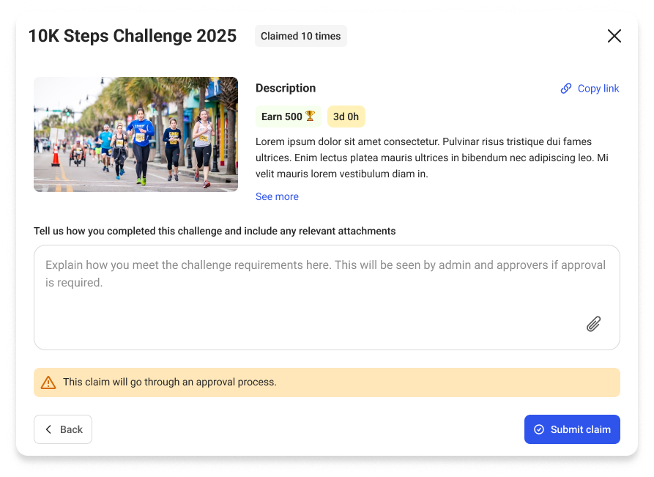The width and height of the screenshot is (654, 477).
Task: Click the 3d 0h time remaining badge
Action: pyautogui.click(x=346, y=116)
